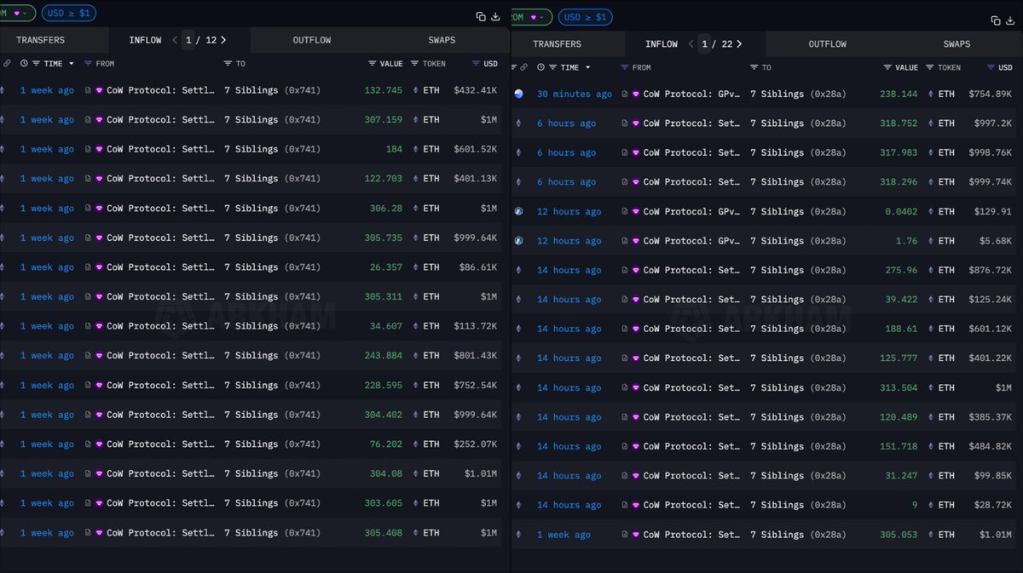Click the copy icon above the 1 / 12 inflow table
This screenshot has width=1023, height=573.
click(x=481, y=16)
